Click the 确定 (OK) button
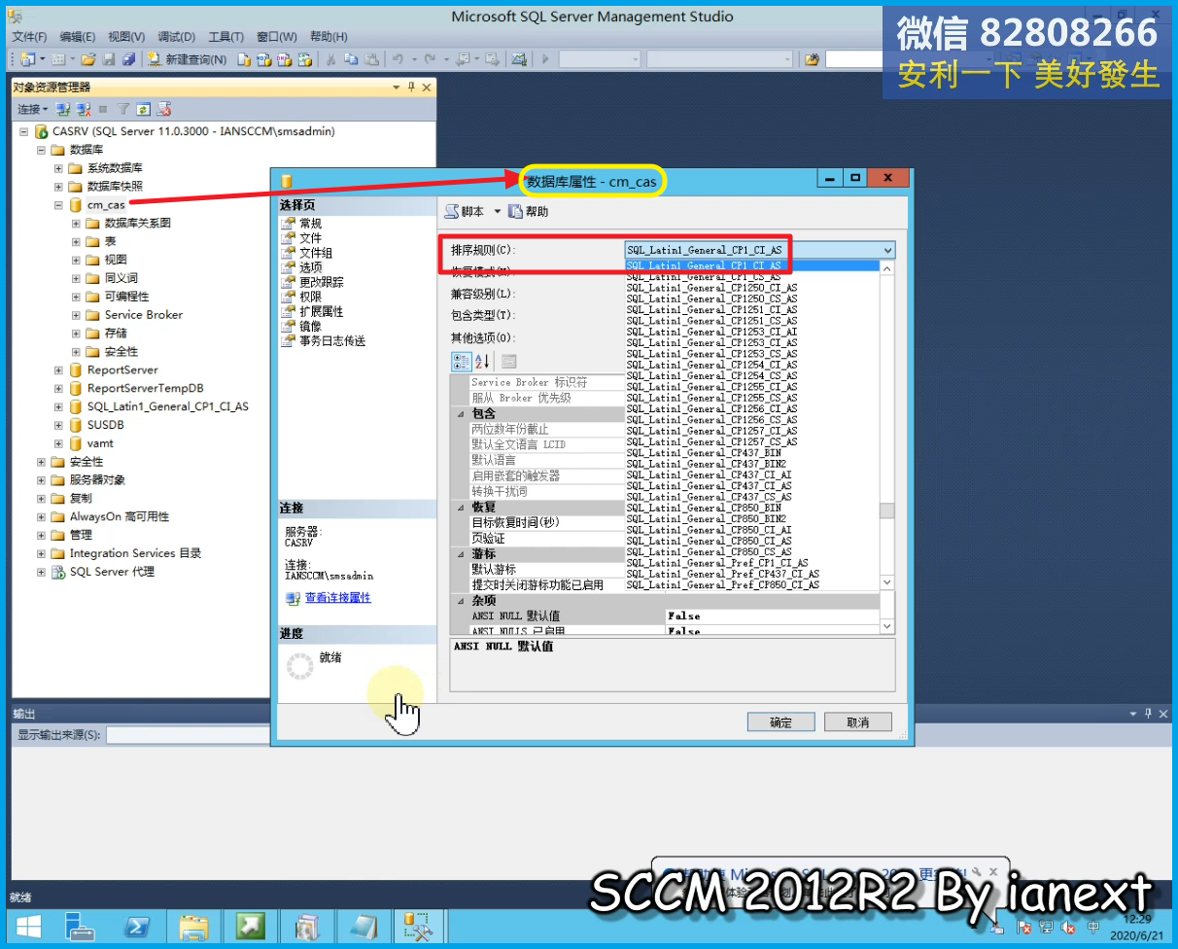The height and width of the screenshot is (949, 1178). [780, 721]
